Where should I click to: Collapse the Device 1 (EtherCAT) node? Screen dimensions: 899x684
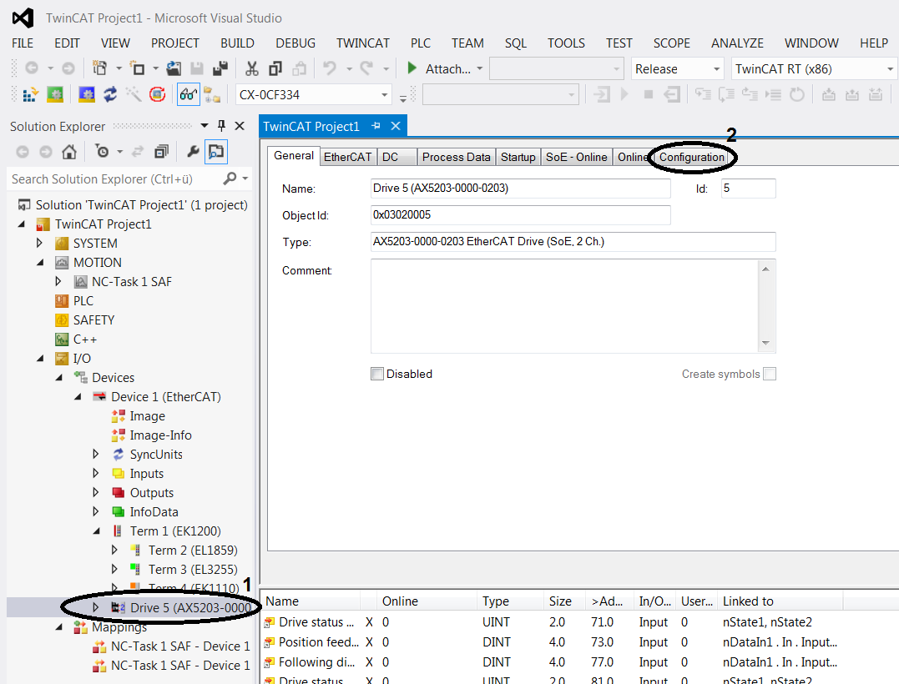(x=78, y=396)
